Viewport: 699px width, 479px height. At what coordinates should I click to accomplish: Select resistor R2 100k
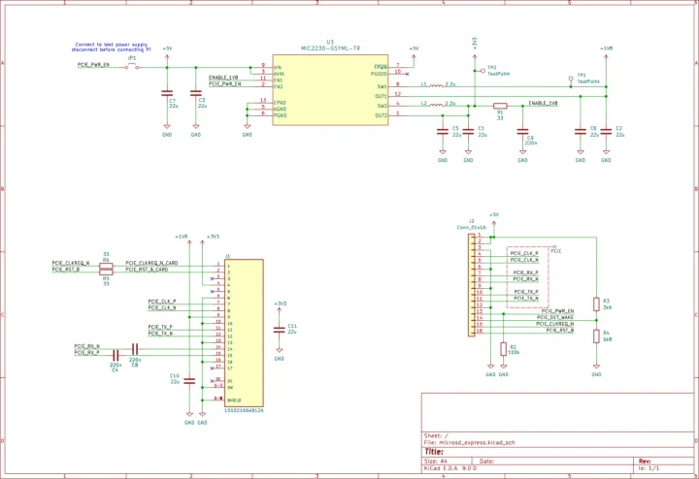click(x=502, y=349)
